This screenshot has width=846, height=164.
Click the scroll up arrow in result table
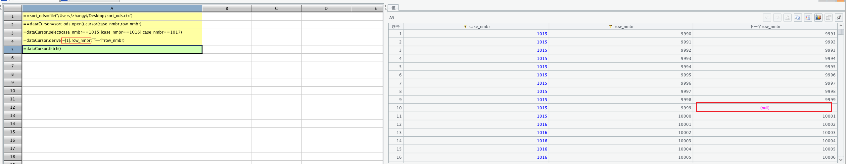click(x=841, y=26)
